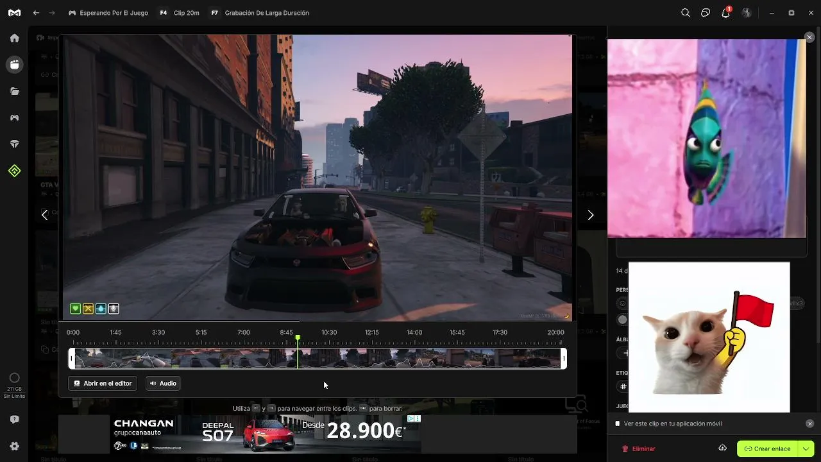Viewport: 821px width, 462px height.
Task: Open the user profile avatar
Action: pos(747,13)
